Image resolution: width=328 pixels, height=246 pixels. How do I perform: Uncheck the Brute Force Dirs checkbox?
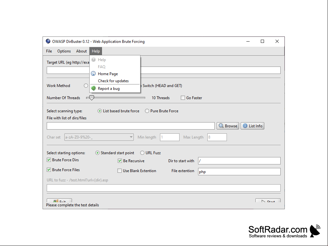[x=49, y=160]
